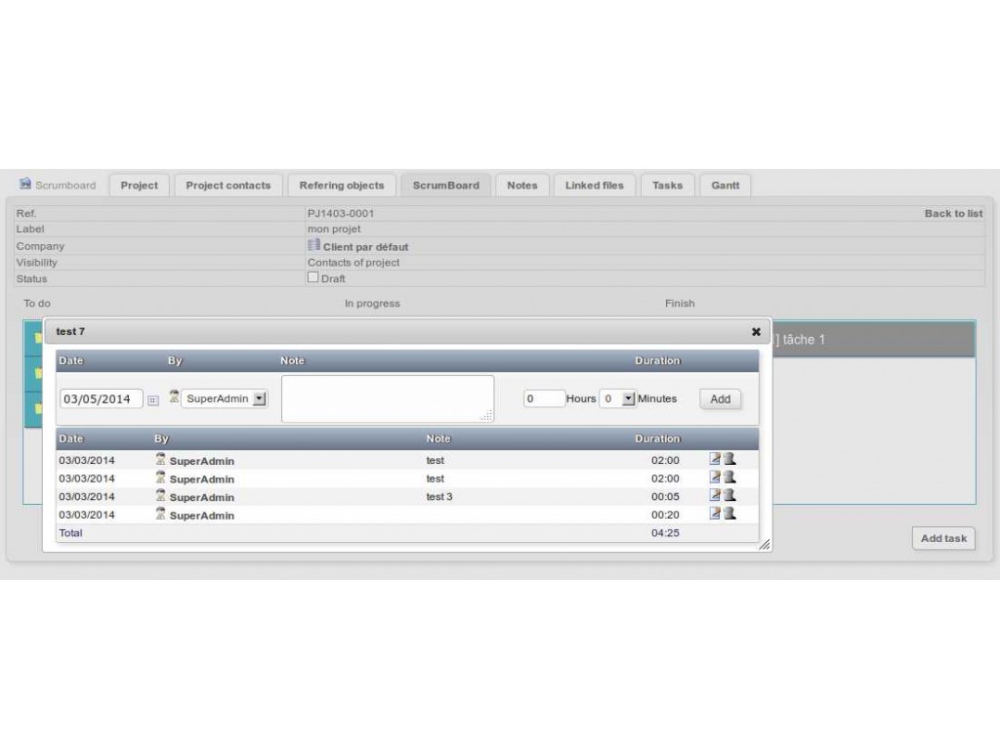Click the 00:05 duration cell
The height and width of the screenshot is (750, 1000).
point(665,497)
